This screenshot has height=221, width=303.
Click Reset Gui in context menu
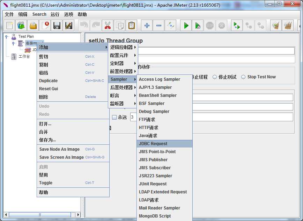click(73, 89)
